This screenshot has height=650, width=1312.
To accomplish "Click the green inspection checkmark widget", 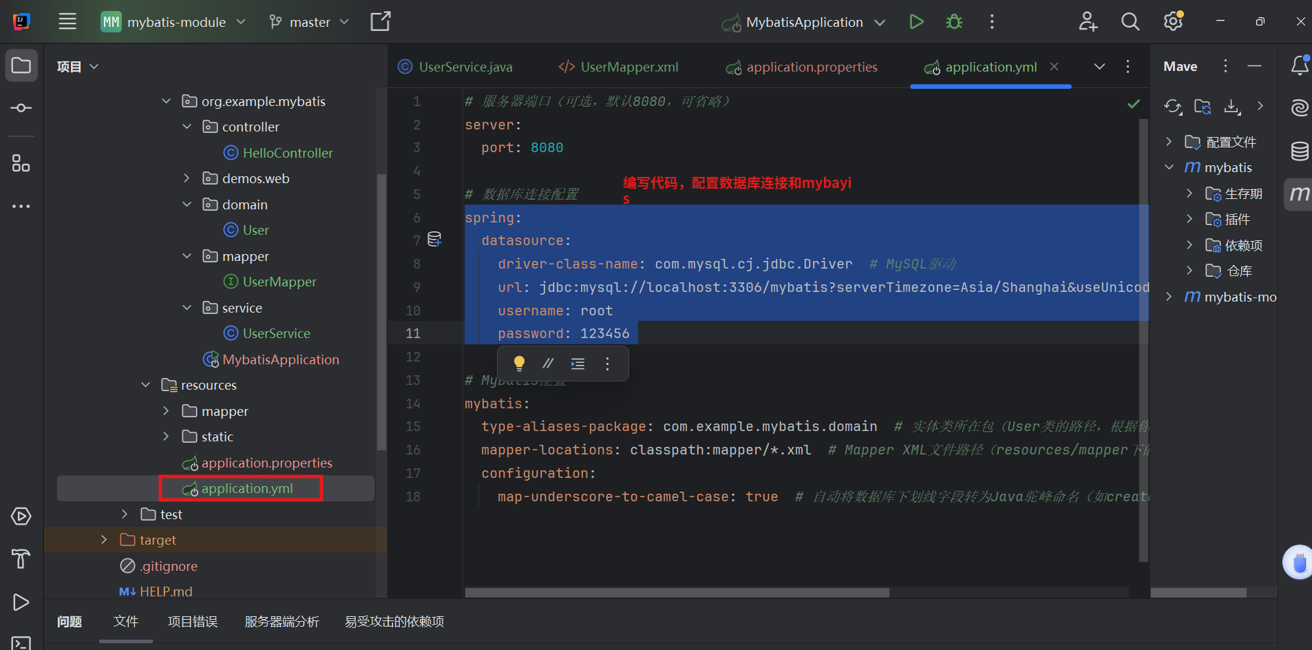I will [x=1134, y=104].
